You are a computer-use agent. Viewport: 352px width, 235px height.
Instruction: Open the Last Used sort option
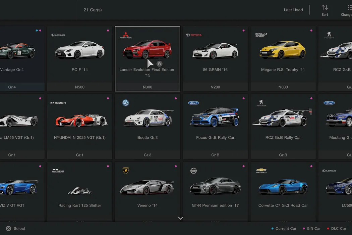pos(293,10)
